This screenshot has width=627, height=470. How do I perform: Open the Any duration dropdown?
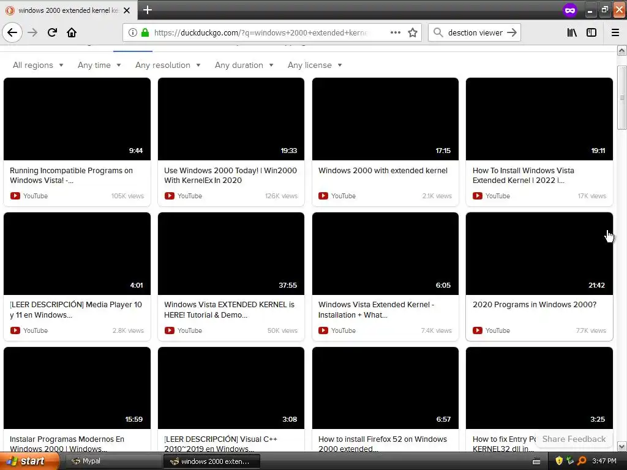tap(244, 65)
